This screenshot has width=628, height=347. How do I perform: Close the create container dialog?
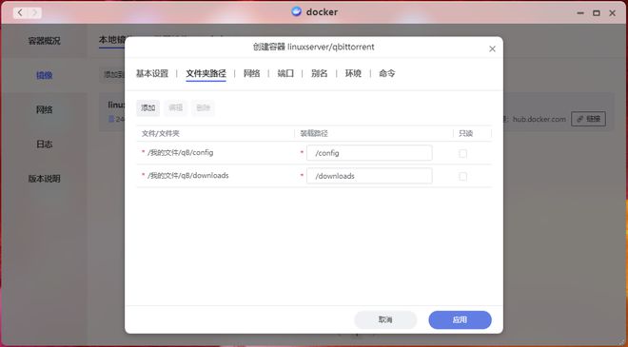492,48
